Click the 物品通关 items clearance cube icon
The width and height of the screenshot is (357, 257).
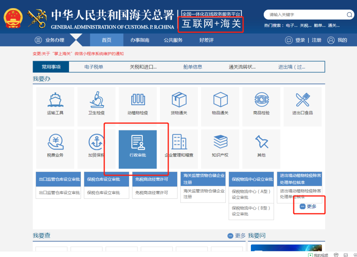pyautogui.click(x=220, y=105)
